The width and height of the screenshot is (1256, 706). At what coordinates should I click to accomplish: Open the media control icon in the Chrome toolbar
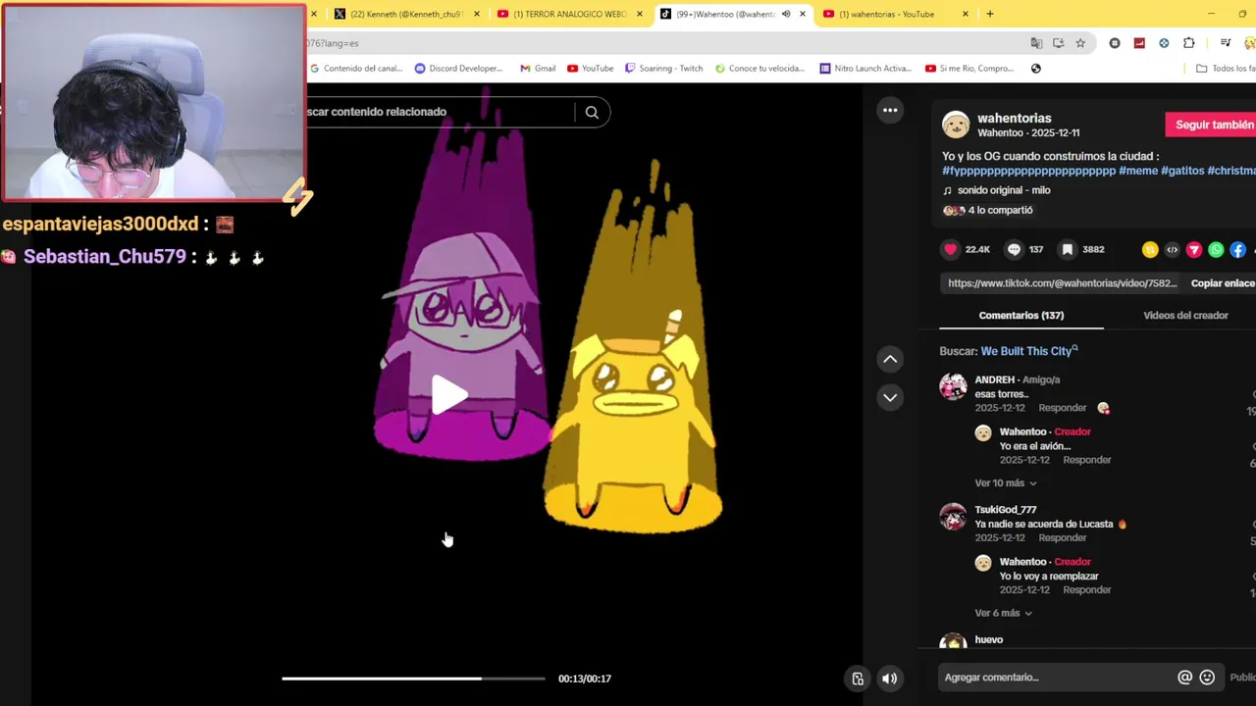pyautogui.click(x=1226, y=43)
